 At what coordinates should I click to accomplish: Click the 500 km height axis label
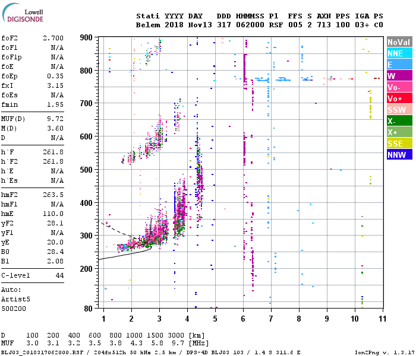[x=86, y=170]
